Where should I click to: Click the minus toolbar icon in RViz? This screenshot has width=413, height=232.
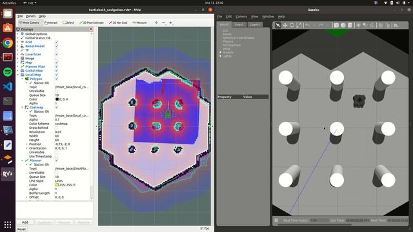pos(163,23)
